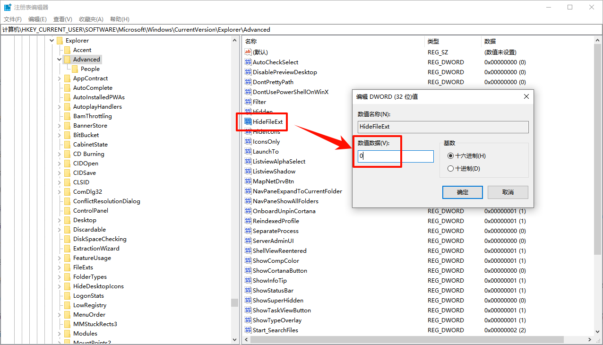Click the 数值数据 value data field

click(395, 156)
